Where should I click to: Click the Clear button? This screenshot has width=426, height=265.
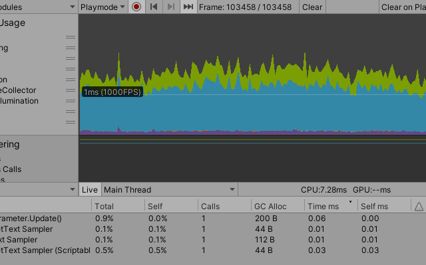pyautogui.click(x=312, y=7)
